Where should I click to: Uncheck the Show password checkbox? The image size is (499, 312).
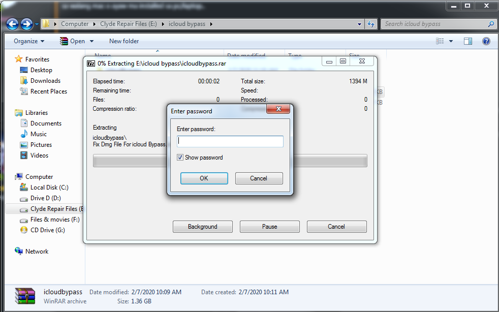tap(180, 158)
